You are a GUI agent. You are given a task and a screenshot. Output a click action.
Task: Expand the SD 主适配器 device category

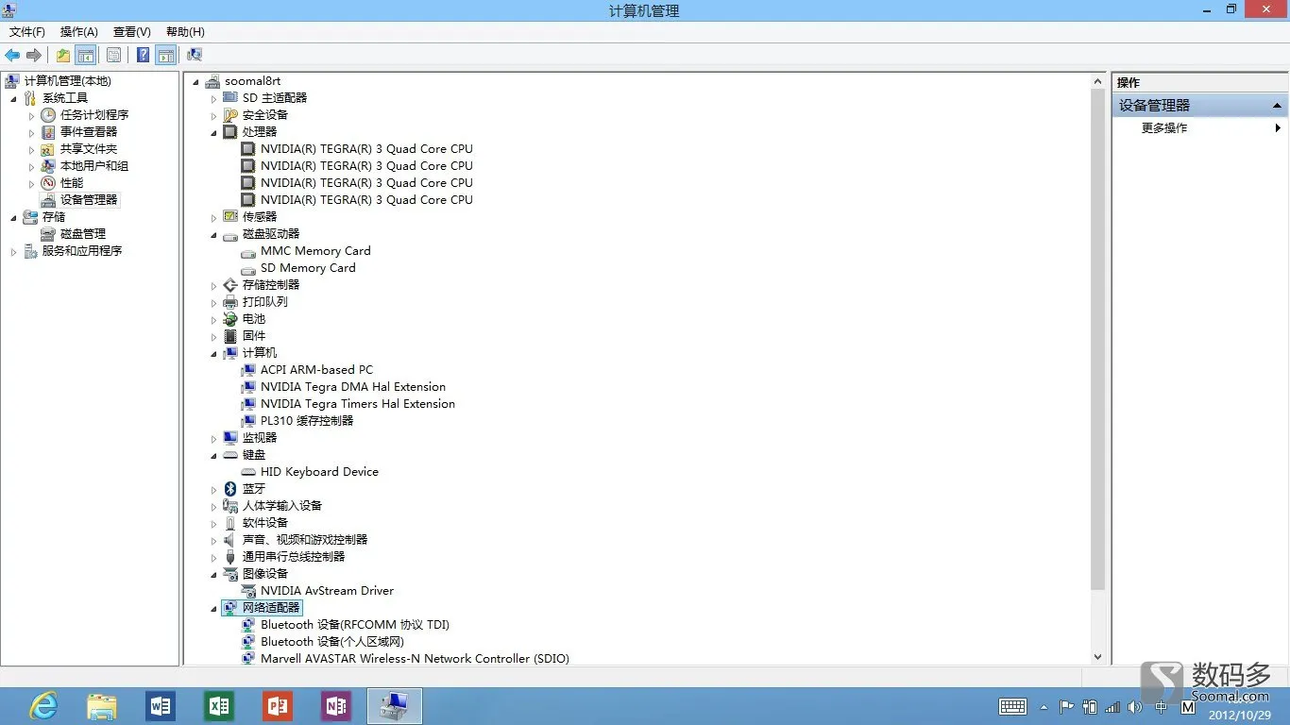tap(213, 98)
